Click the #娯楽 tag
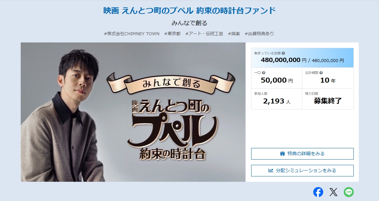The width and height of the screenshot is (379, 201). click(x=234, y=34)
